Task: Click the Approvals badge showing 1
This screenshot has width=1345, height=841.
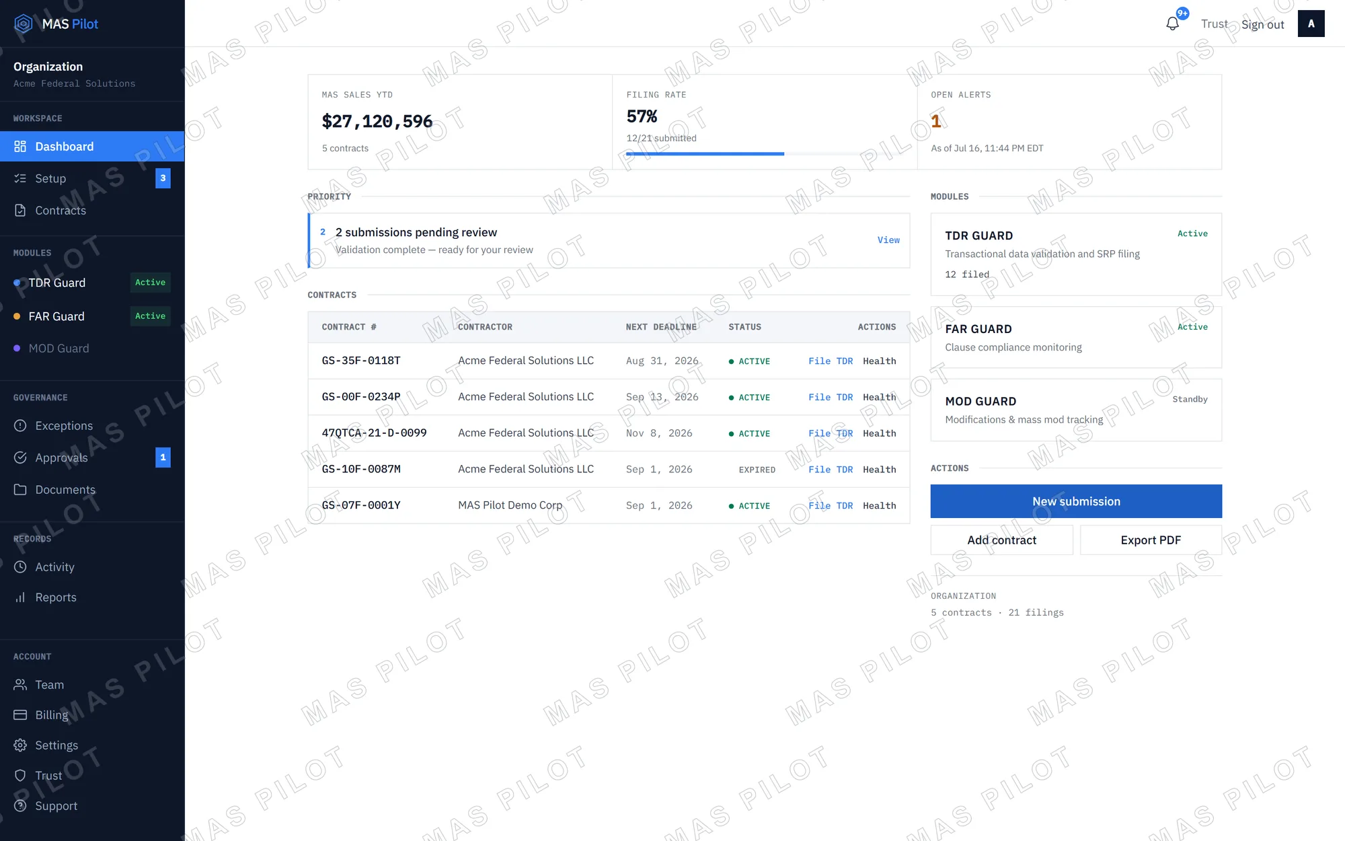Action: click(163, 458)
